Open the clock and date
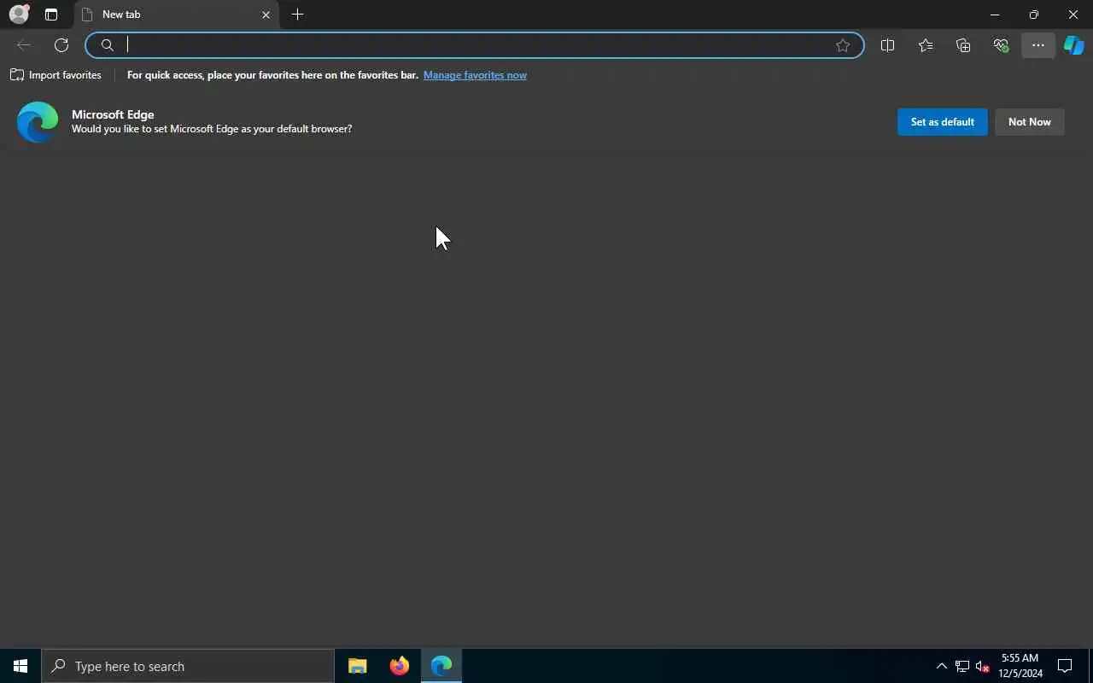Screen dimensions: 1093x683 click(x=1020, y=666)
